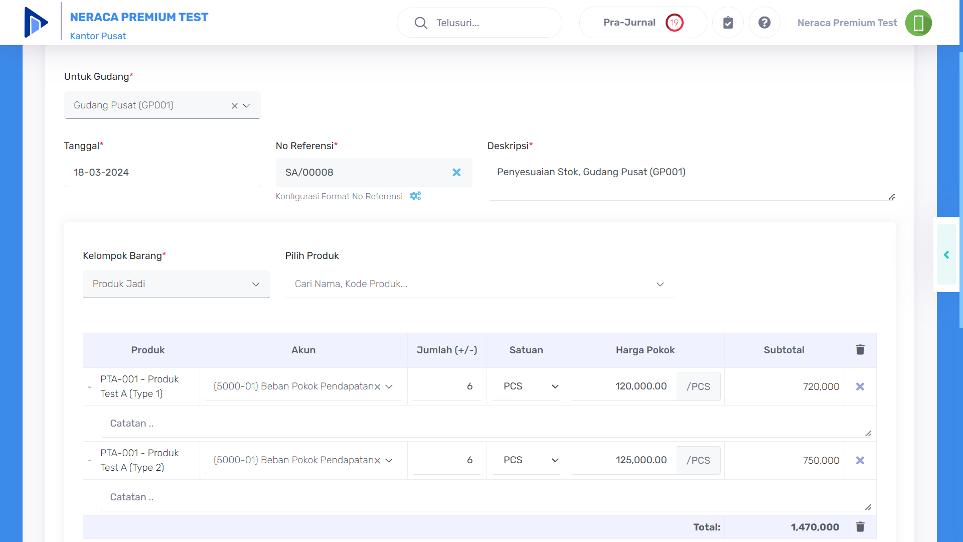The width and height of the screenshot is (963, 542).
Task: Open the Pra-Jurnal button
Action: 643,23
